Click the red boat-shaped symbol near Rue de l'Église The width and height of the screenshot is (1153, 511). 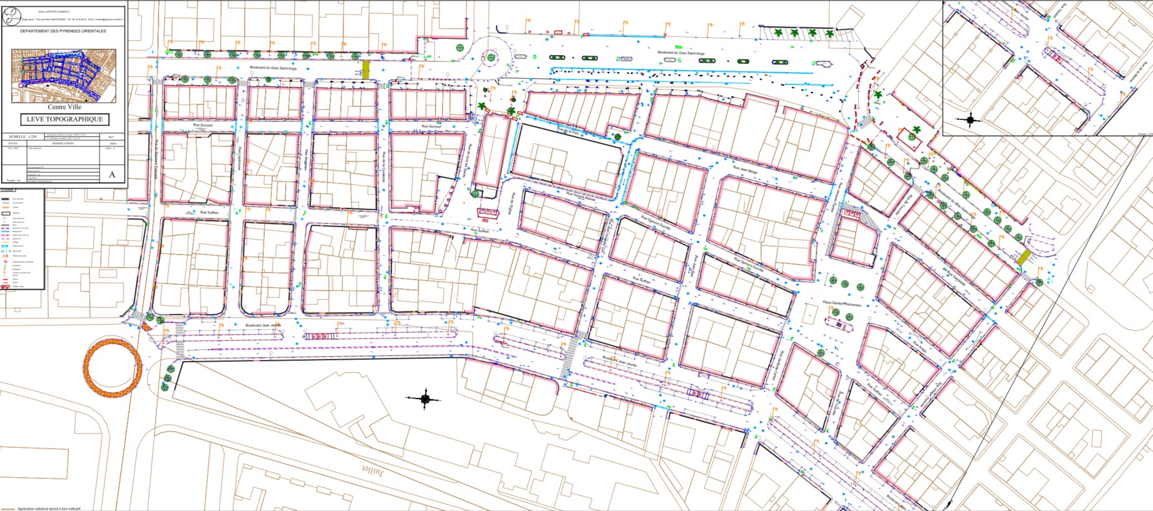click(x=488, y=213)
